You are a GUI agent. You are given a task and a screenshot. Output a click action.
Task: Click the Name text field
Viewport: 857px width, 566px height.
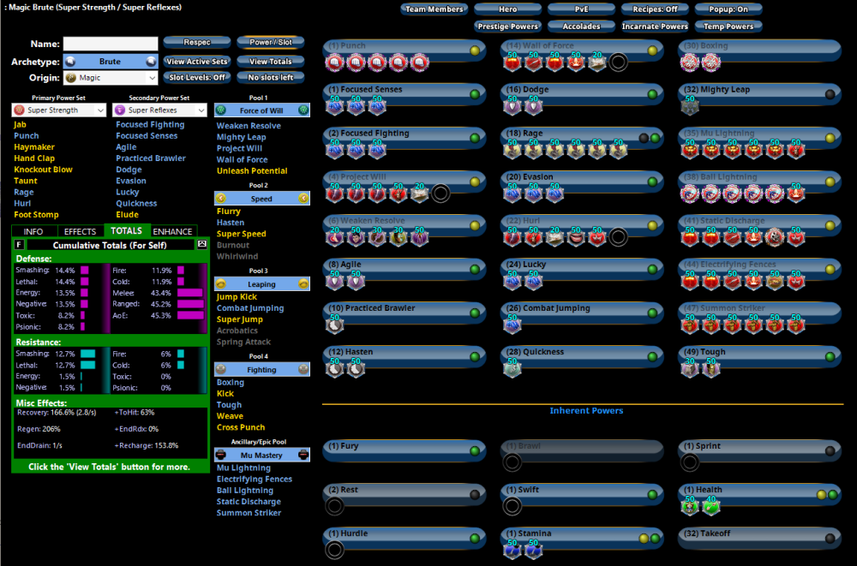tap(111, 44)
